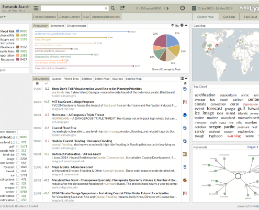Check the forecast history checkbox
This screenshot has width=259, height=210.
click(x=18, y=167)
